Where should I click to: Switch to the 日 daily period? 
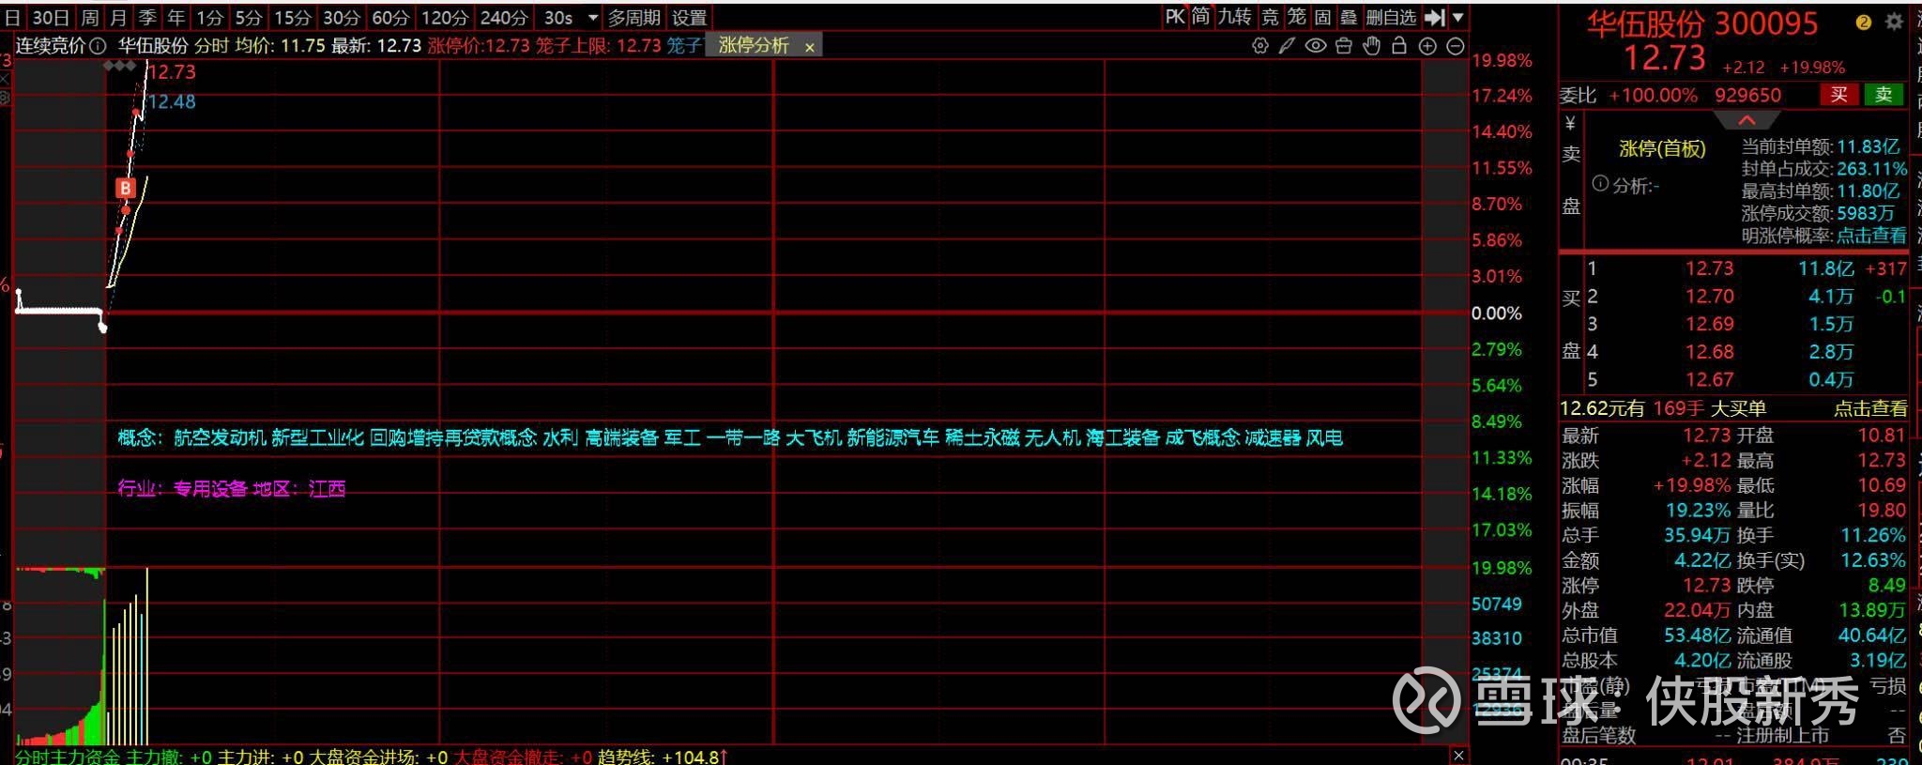pos(12,18)
